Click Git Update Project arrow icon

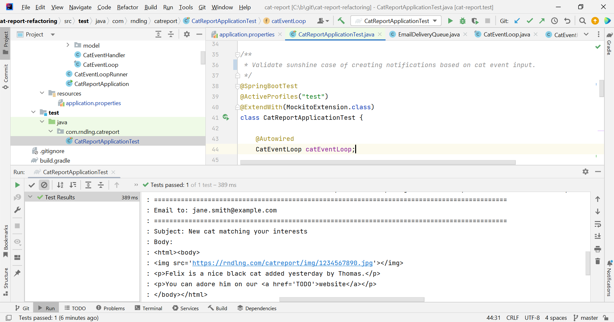tap(517, 21)
